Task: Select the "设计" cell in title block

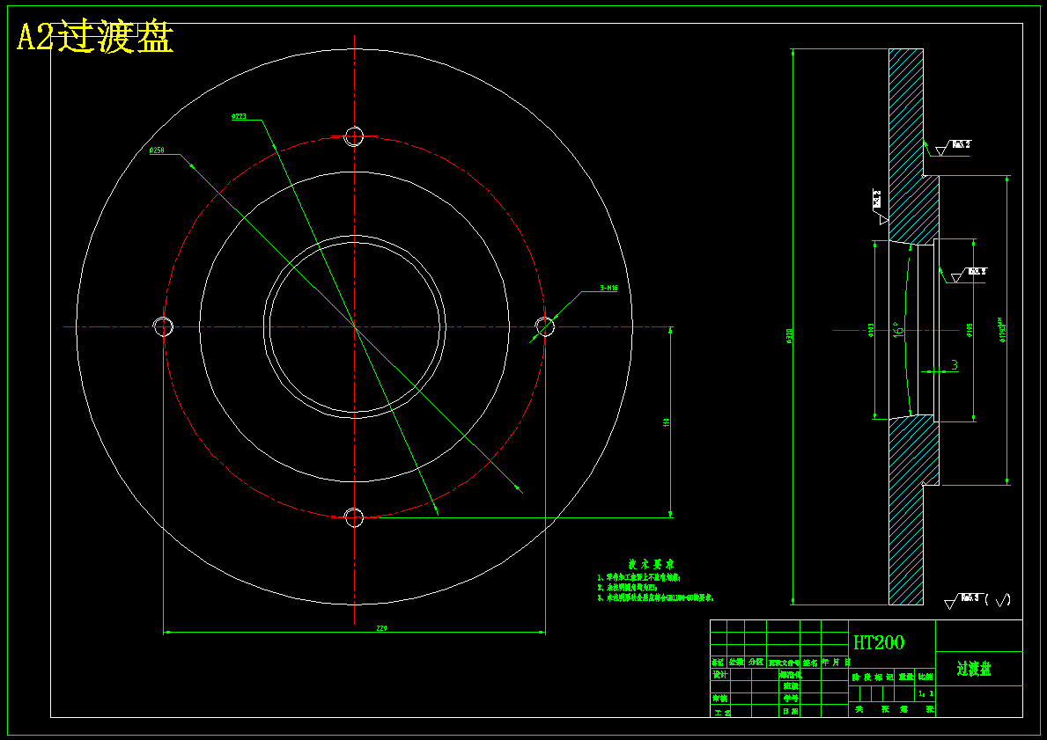Action: tap(719, 675)
